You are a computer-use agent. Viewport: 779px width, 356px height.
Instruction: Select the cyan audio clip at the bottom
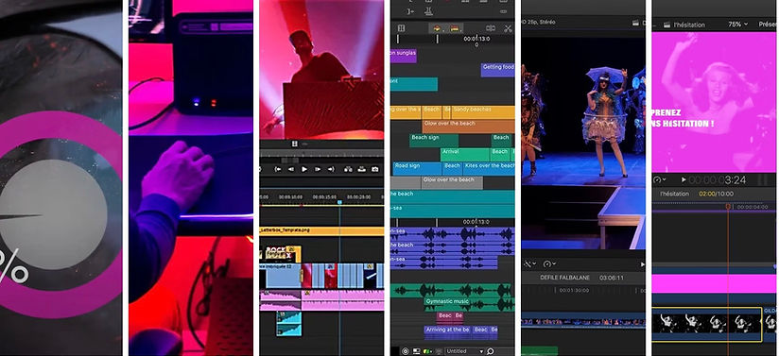point(288,323)
